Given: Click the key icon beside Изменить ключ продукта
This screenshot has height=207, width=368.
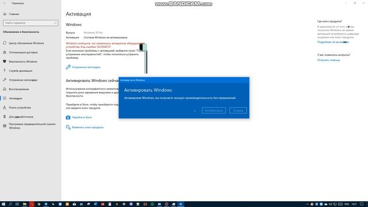Looking at the screenshot, I should click(x=68, y=127).
